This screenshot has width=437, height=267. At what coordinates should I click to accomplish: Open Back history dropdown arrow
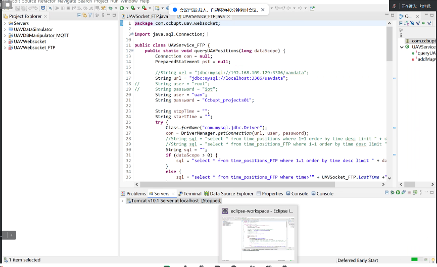click(295, 9)
